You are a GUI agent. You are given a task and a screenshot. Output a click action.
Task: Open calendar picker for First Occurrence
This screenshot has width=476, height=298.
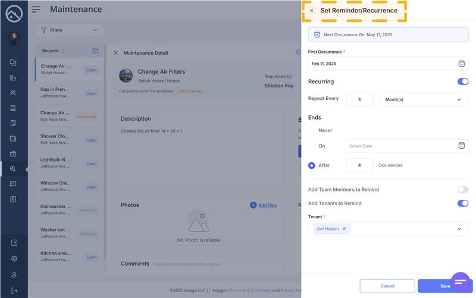coord(461,64)
